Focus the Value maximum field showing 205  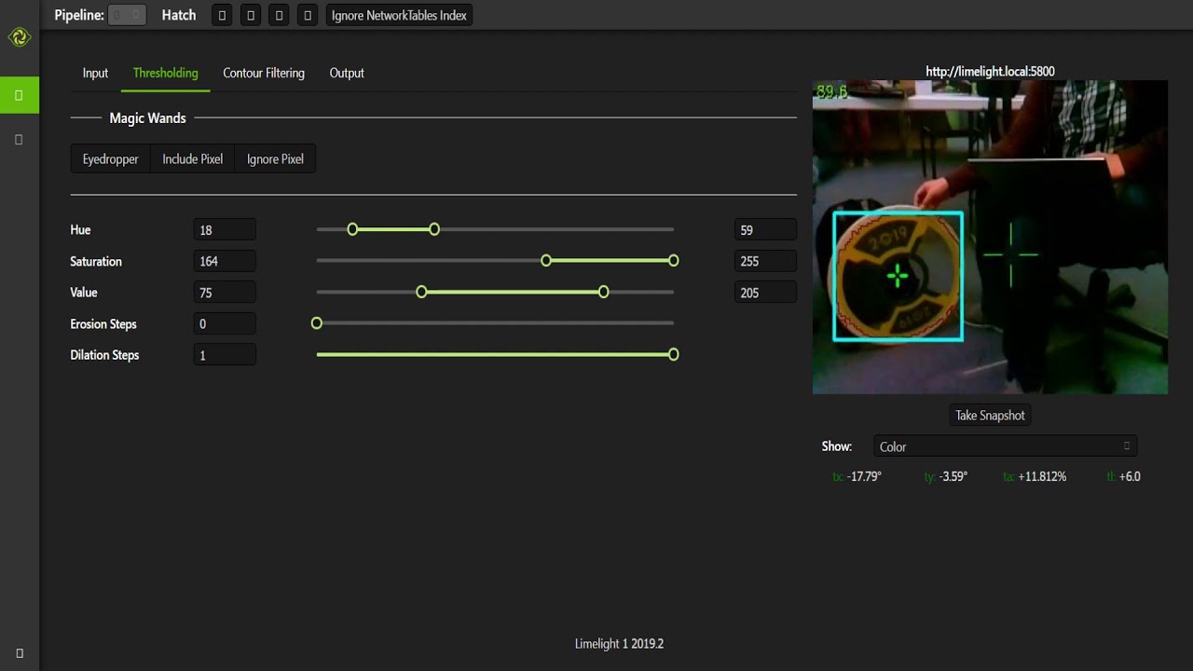[765, 293]
